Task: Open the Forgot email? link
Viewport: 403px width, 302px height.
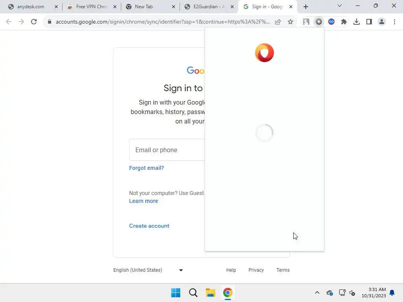Action: (146, 168)
